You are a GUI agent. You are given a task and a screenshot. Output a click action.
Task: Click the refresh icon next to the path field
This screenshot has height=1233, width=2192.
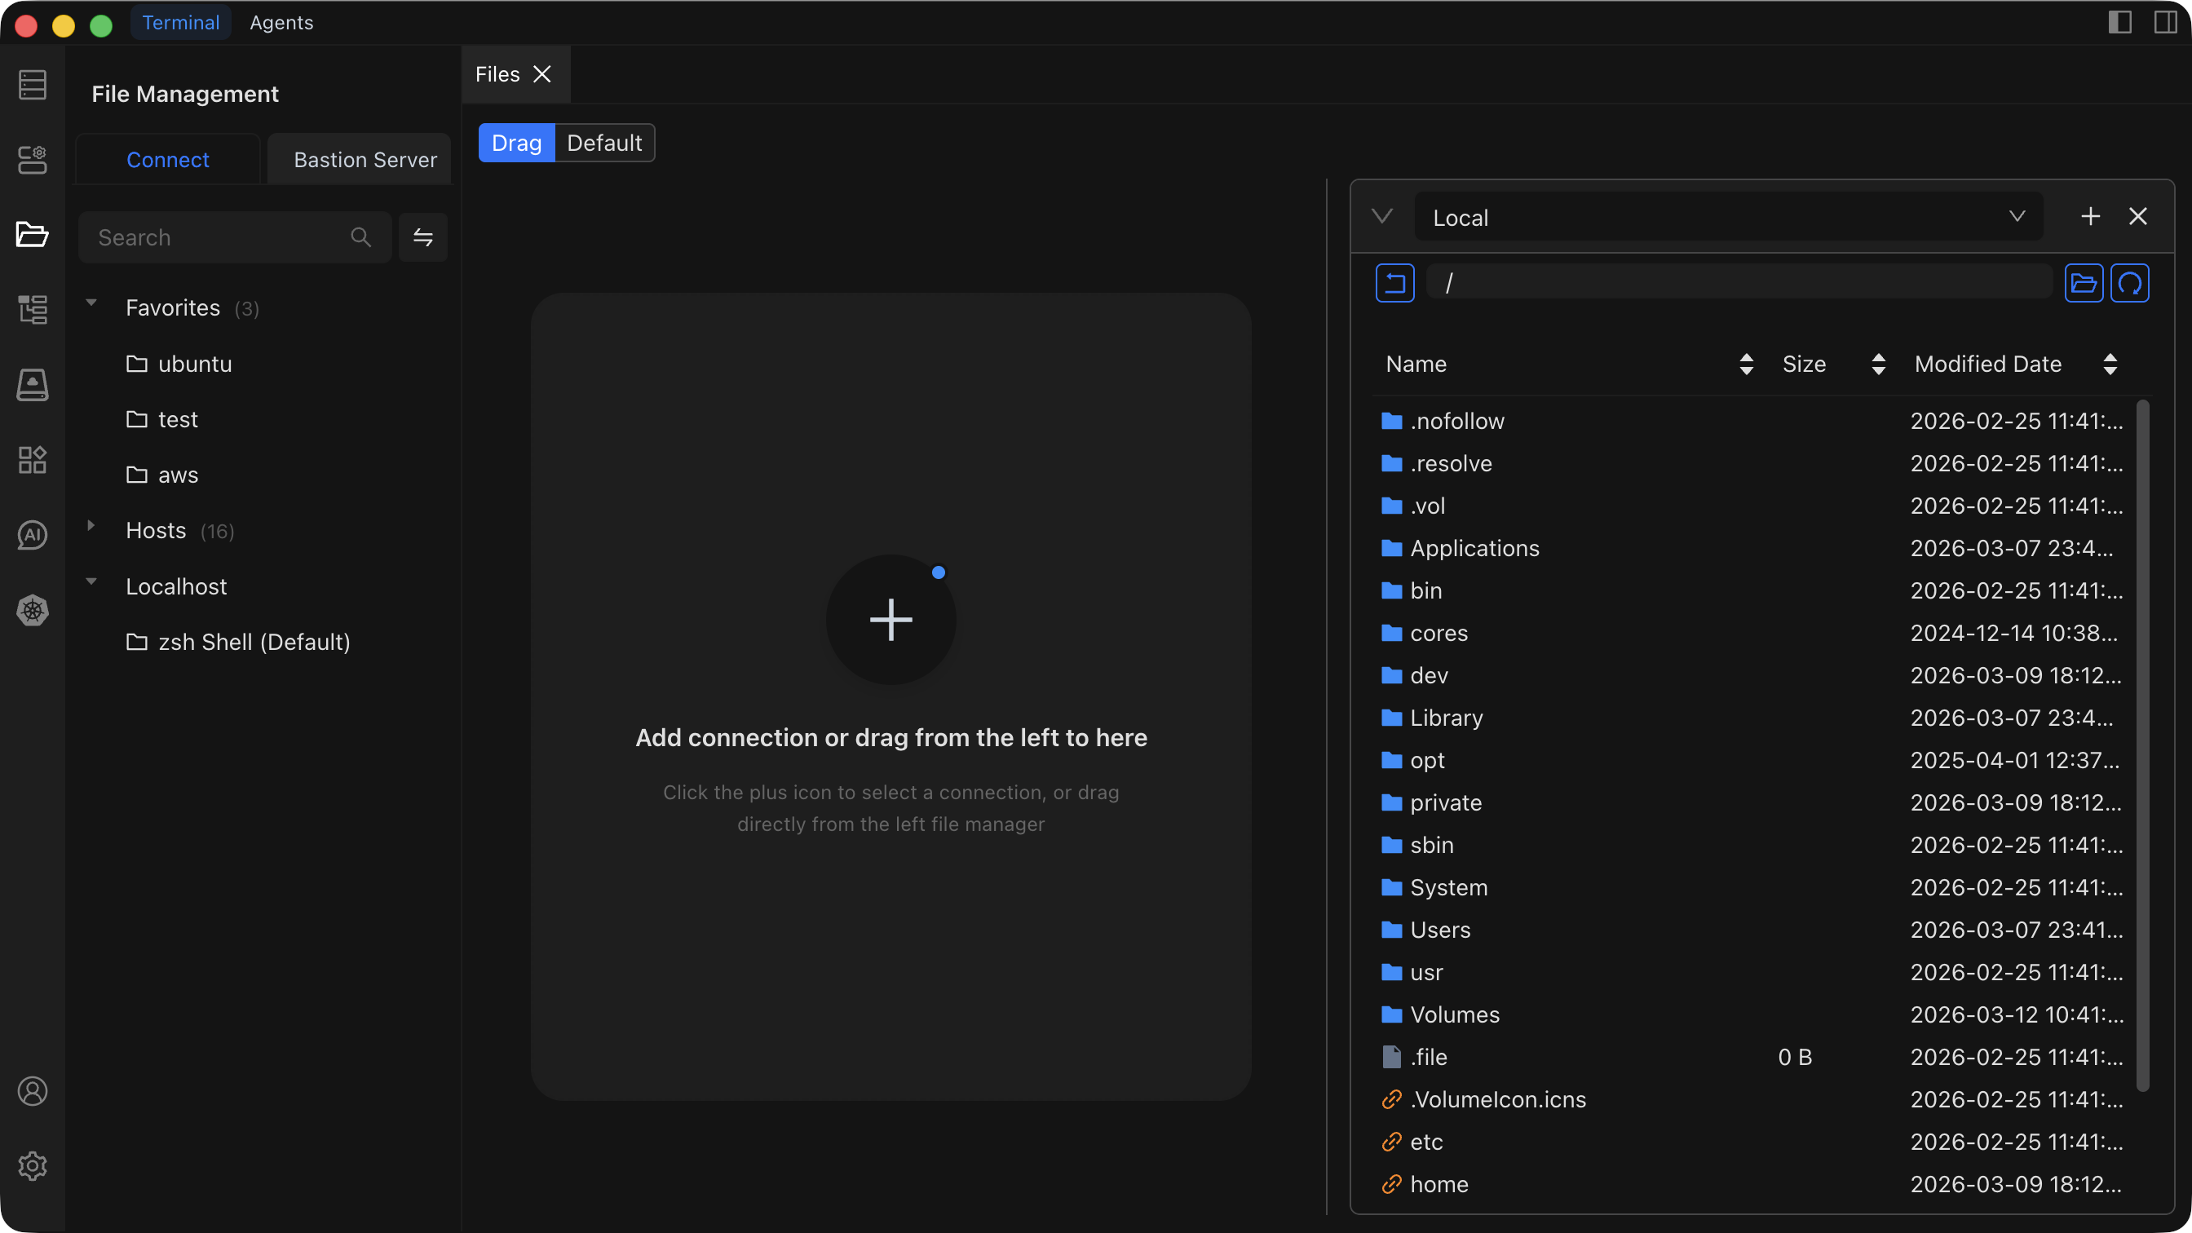tap(2129, 283)
